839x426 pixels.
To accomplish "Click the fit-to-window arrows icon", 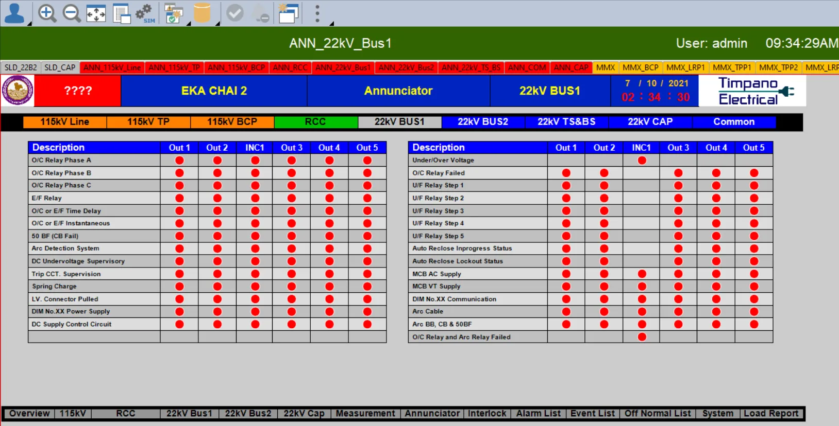I will (96, 13).
